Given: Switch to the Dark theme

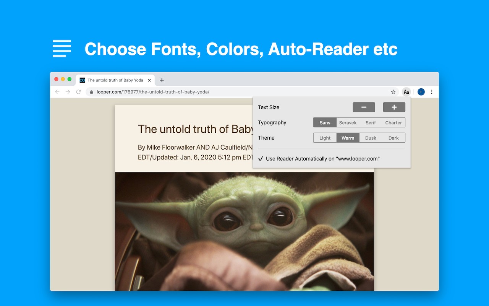Looking at the screenshot, I should [x=393, y=138].
